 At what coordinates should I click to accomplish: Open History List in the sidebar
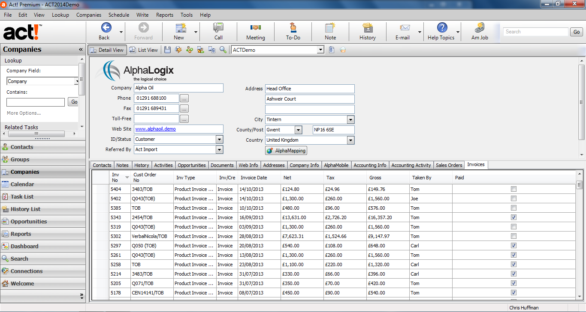pyautogui.click(x=43, y=209)
